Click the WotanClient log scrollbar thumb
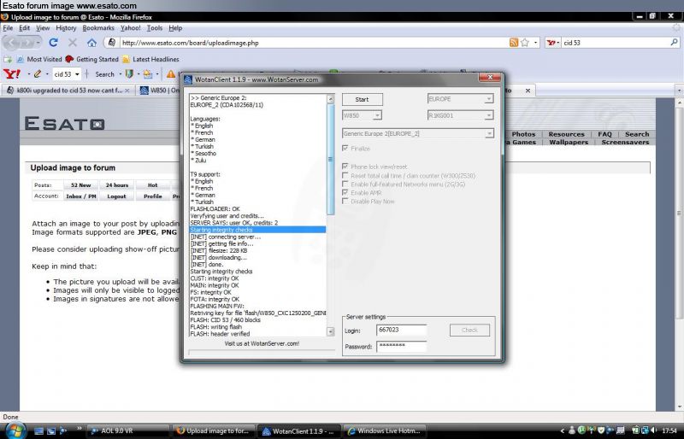684x439 pixels. pyautogui.click(x=330, y=159)
